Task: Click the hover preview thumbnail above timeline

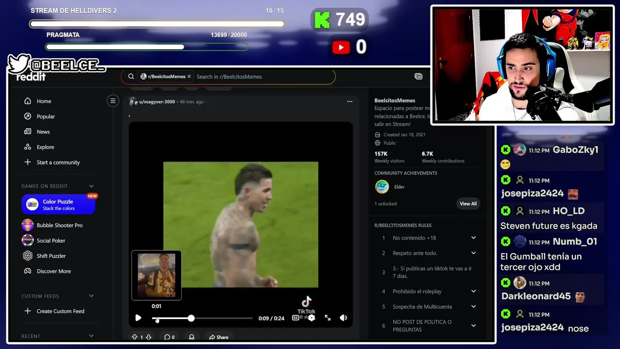Action: pos(156,275)
